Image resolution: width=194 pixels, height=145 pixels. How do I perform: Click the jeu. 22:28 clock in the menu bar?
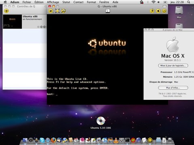(x=177, y=2)
